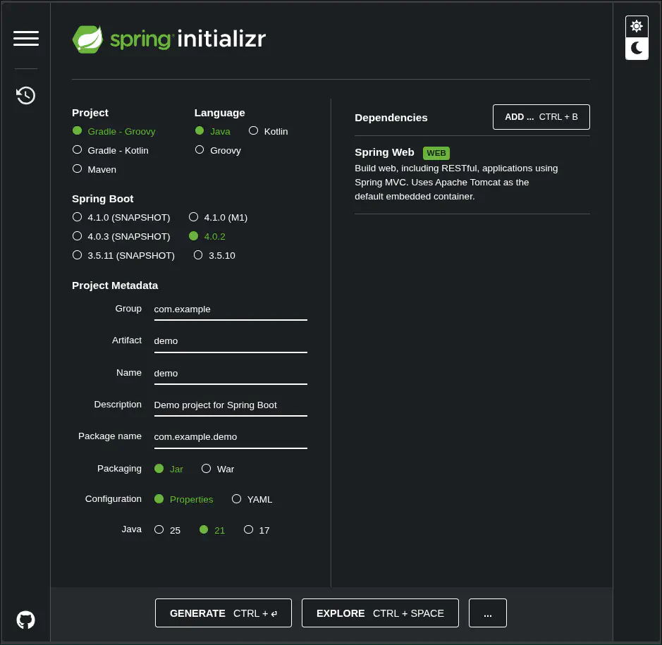Click the Spring leaf logo
662x645 pixels.
tap(87, 39)
